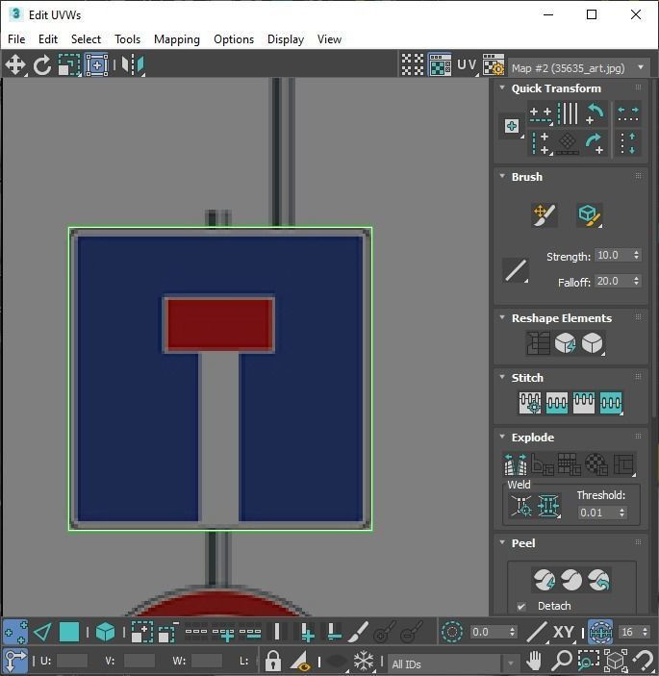This screenshot has width=659, height=676.
Task: Collapse the Stitch rollout
Action: (502, 377)
